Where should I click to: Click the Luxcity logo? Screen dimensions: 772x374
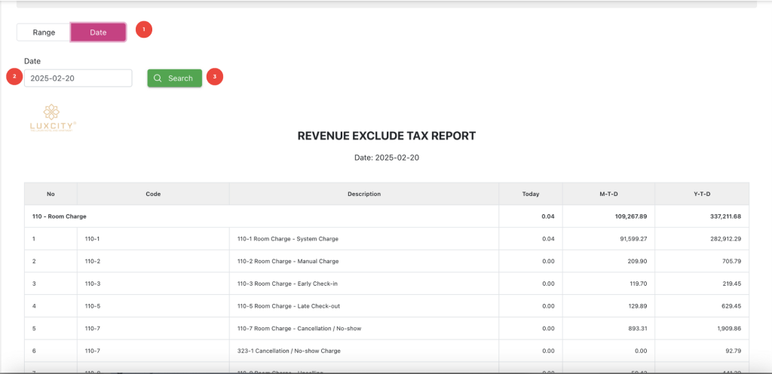pyautogui.click(x=51, y=117)
